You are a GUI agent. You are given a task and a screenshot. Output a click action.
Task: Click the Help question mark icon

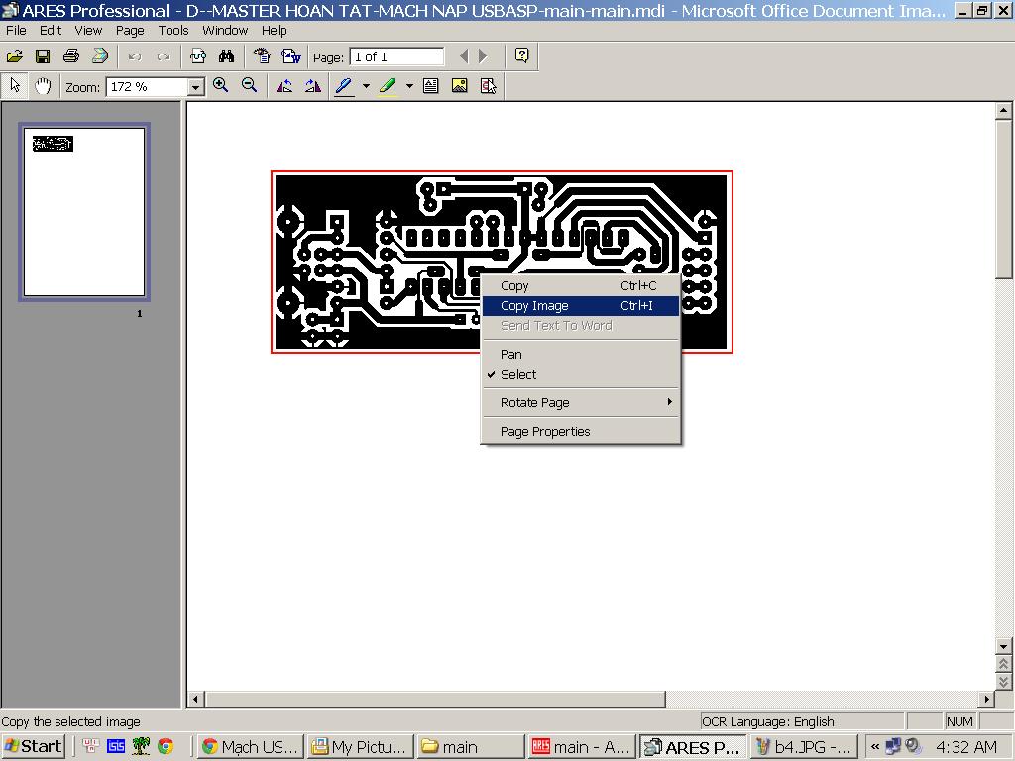point(521,55)
